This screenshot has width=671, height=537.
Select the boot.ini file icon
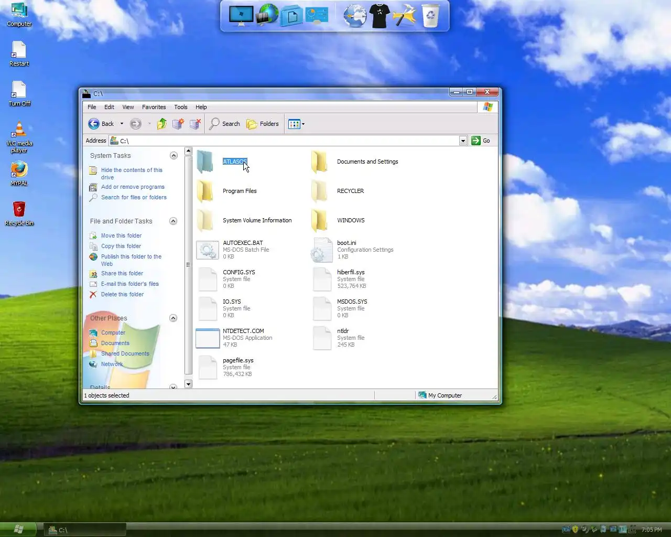pos(321,250)
